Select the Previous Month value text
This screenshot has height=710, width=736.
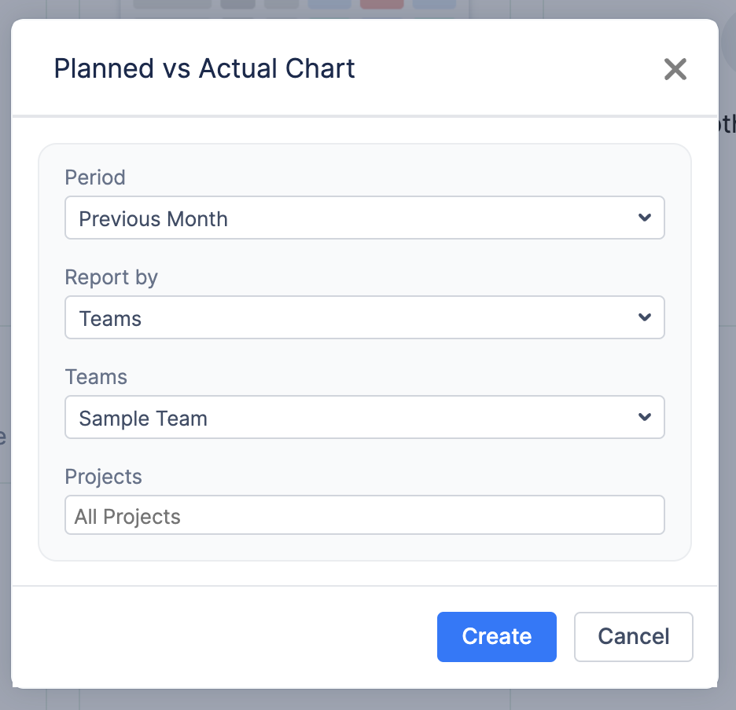pyautogui.click(x=153, y=218)
